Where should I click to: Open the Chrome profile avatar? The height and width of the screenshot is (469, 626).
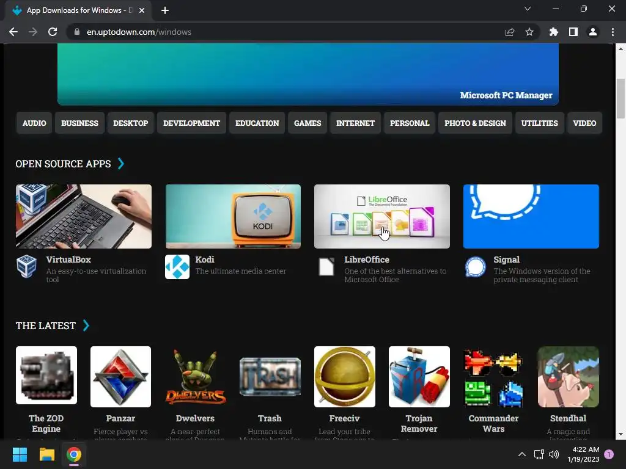tap(593, 32)
